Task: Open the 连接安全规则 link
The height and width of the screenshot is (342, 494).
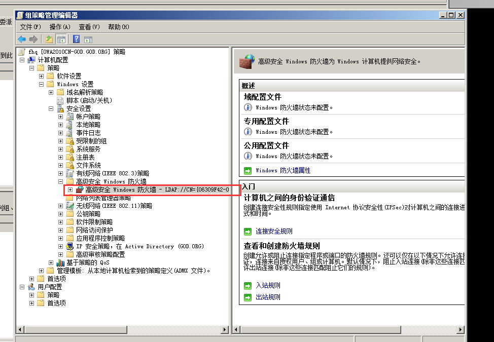Action: coord(274,232)
